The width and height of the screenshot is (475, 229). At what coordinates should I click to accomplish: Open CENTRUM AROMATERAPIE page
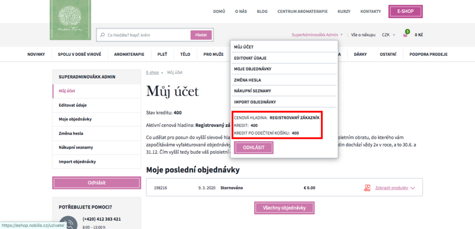click(x=302, y=12)
